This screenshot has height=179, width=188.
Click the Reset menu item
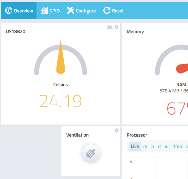tap(113, 11)
